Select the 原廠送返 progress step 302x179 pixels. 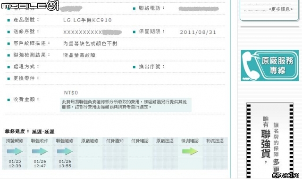coord(165,141)
